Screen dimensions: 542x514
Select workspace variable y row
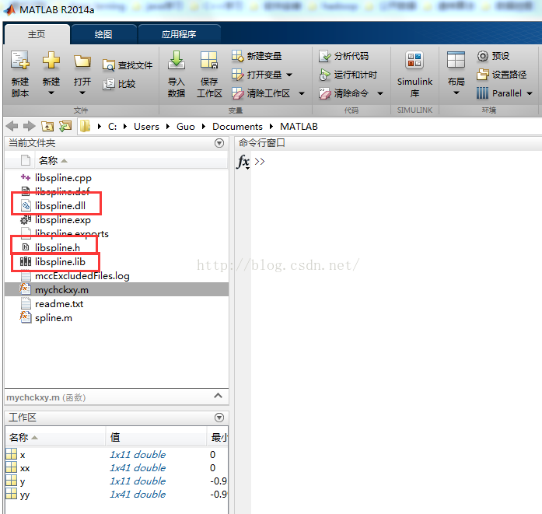pos(117,481)
